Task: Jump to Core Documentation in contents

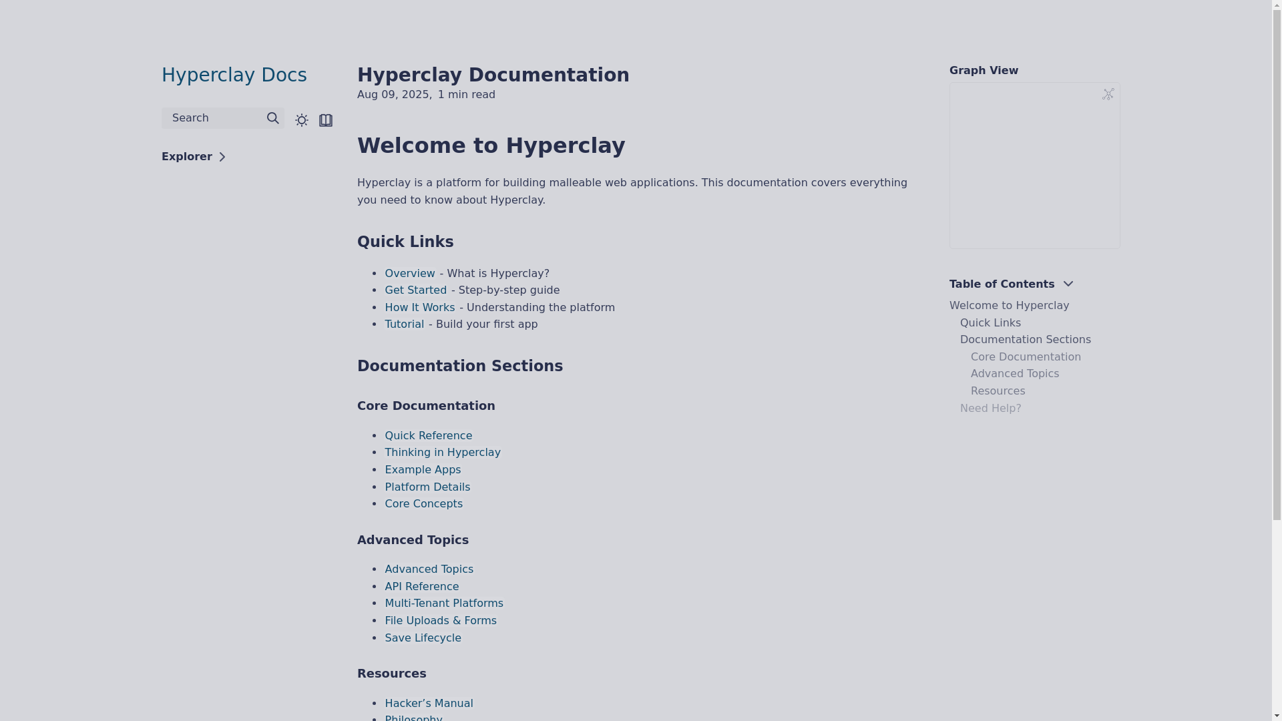Action: pos(1026,357)
